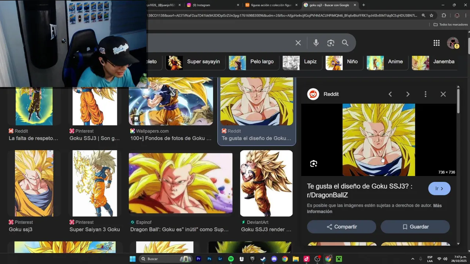This screenshot has height=264, width=470.
Task: Expand the system tray hidden icons chevron
Action: 413,259
